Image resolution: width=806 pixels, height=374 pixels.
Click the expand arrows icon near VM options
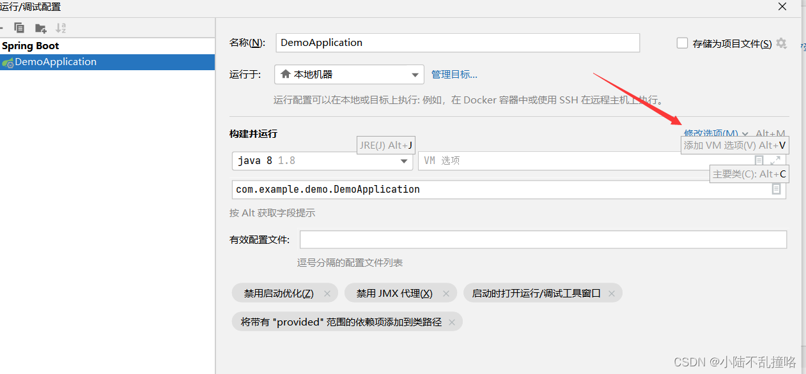tap(775, 160)
